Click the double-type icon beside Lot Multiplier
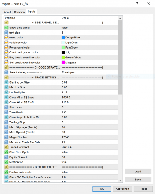The image size is (155, 194). tap(6, 92)
